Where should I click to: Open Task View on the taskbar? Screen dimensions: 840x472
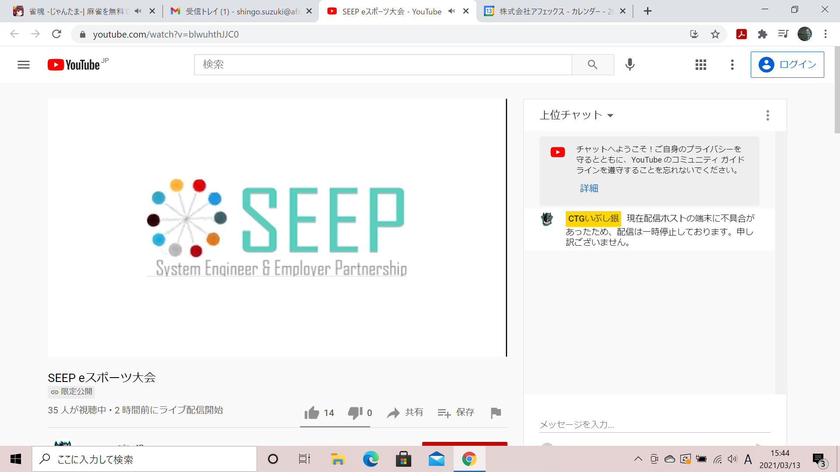pyautogui.click(x=304, y=459)
